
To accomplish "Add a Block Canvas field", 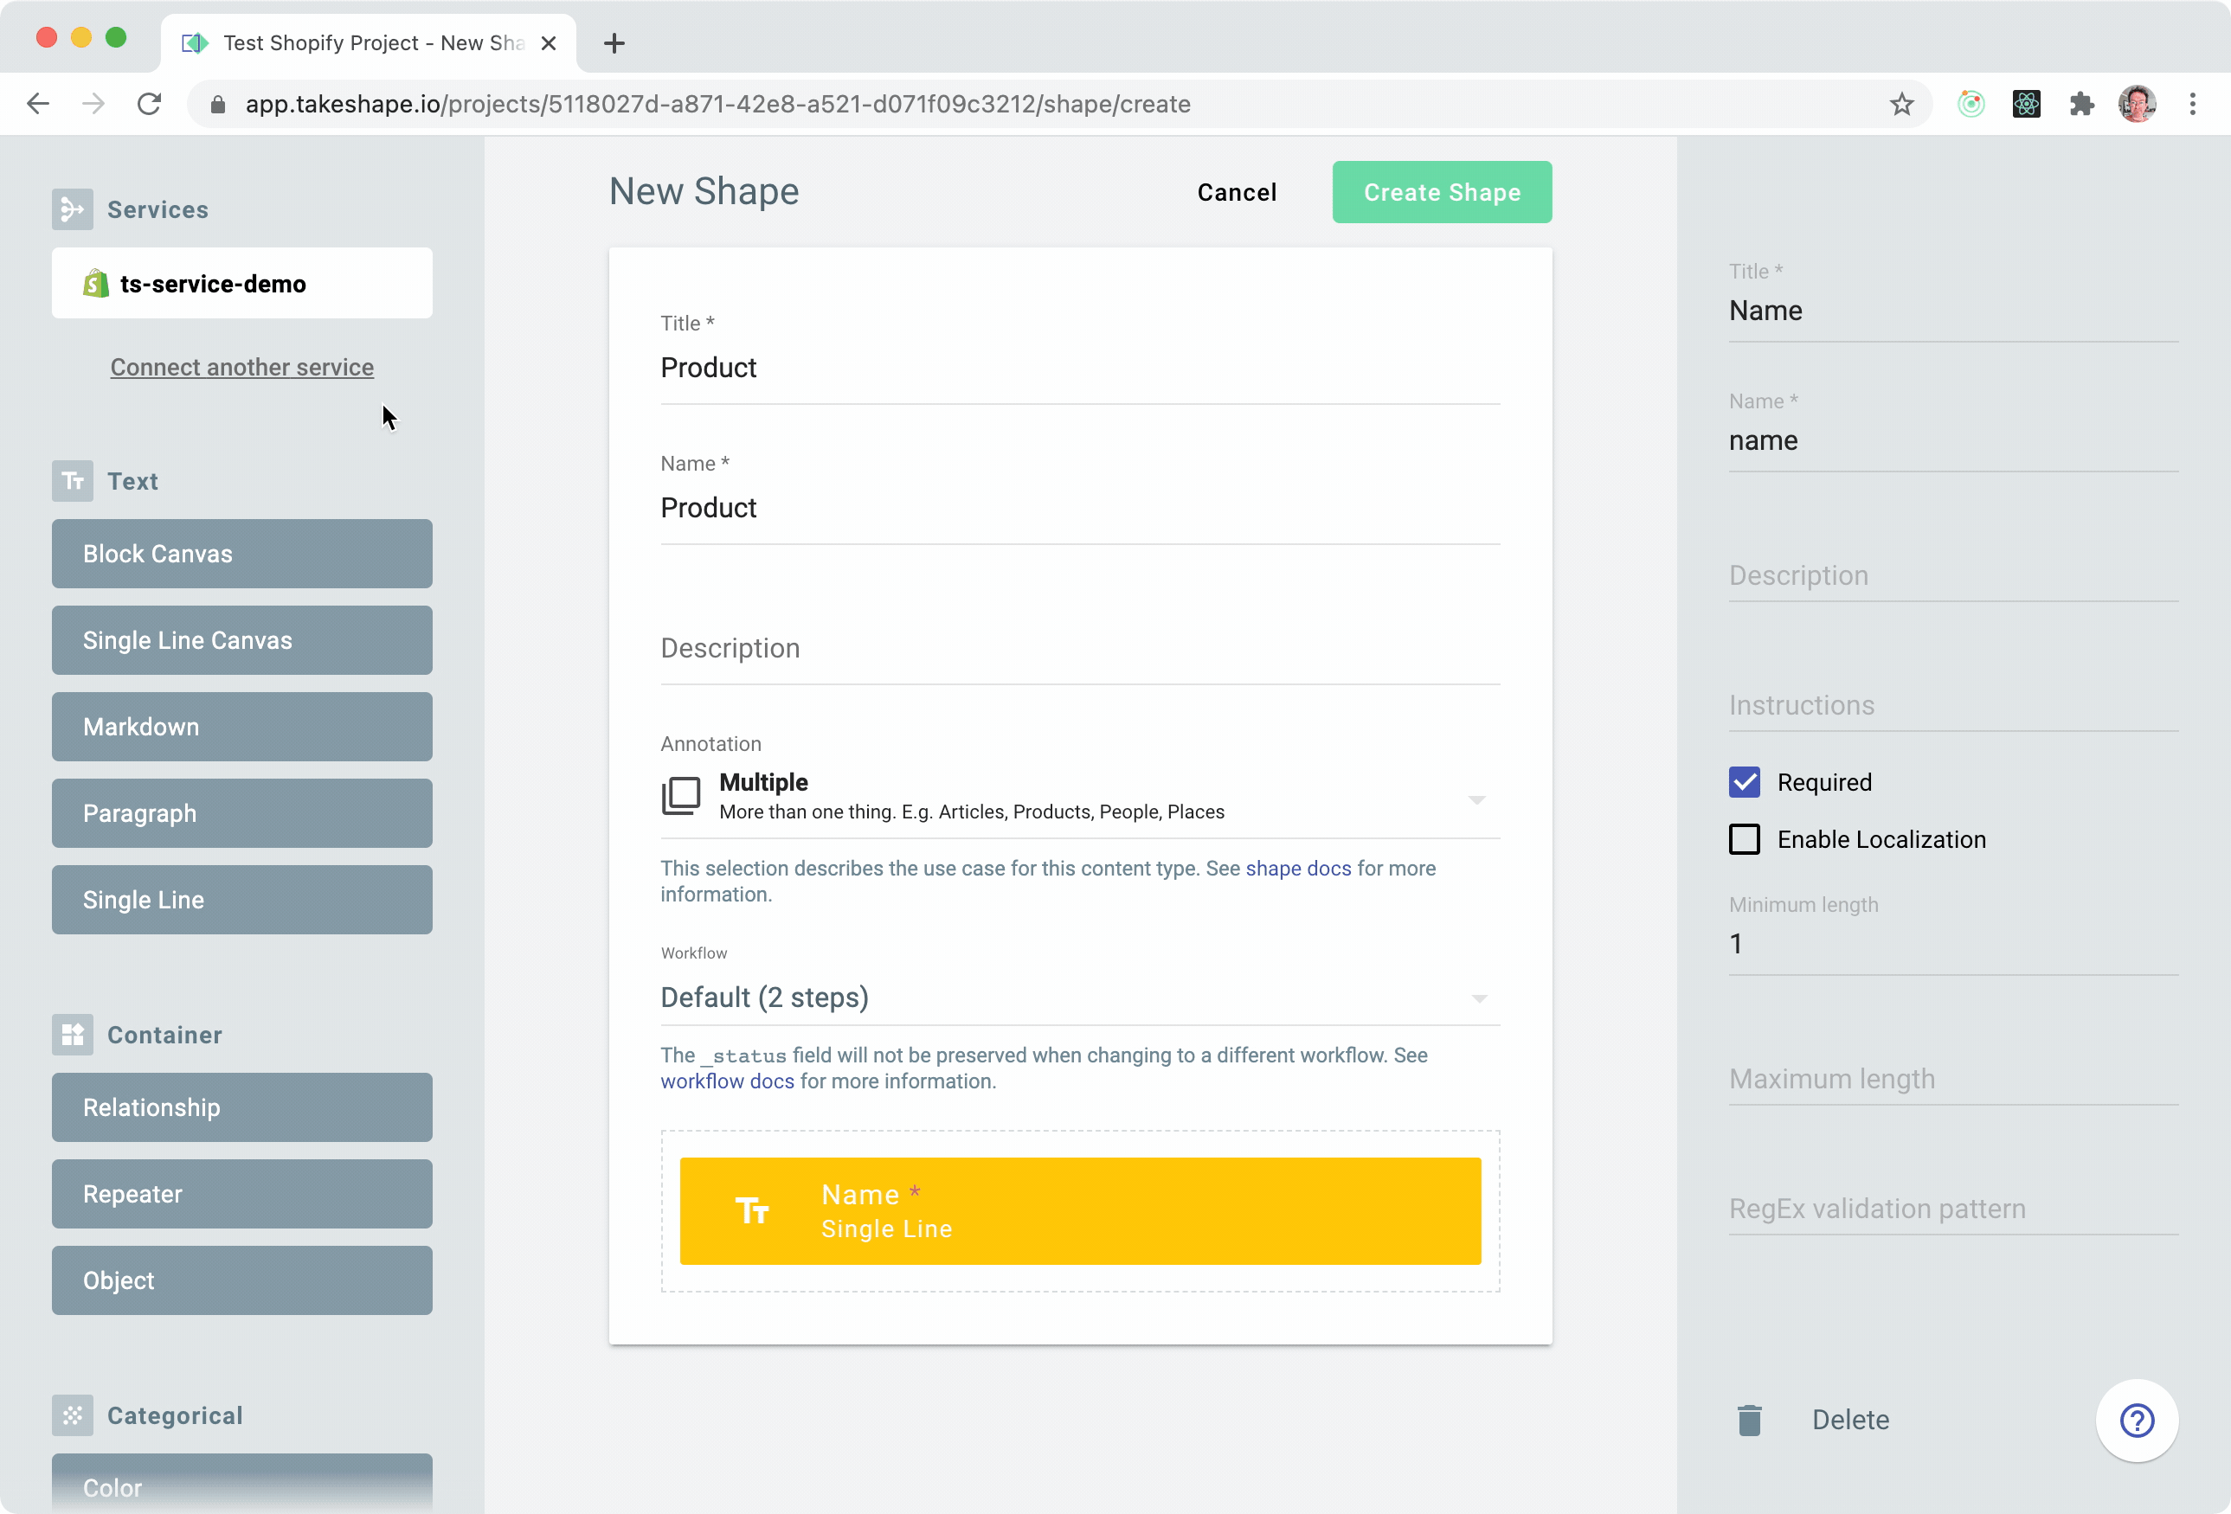I will coord(242,554).
